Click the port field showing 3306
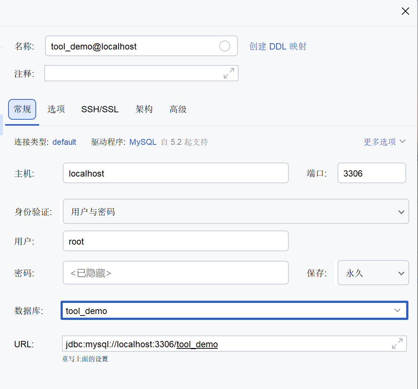Viewport: 418px width, 389px height. [371, 173]
